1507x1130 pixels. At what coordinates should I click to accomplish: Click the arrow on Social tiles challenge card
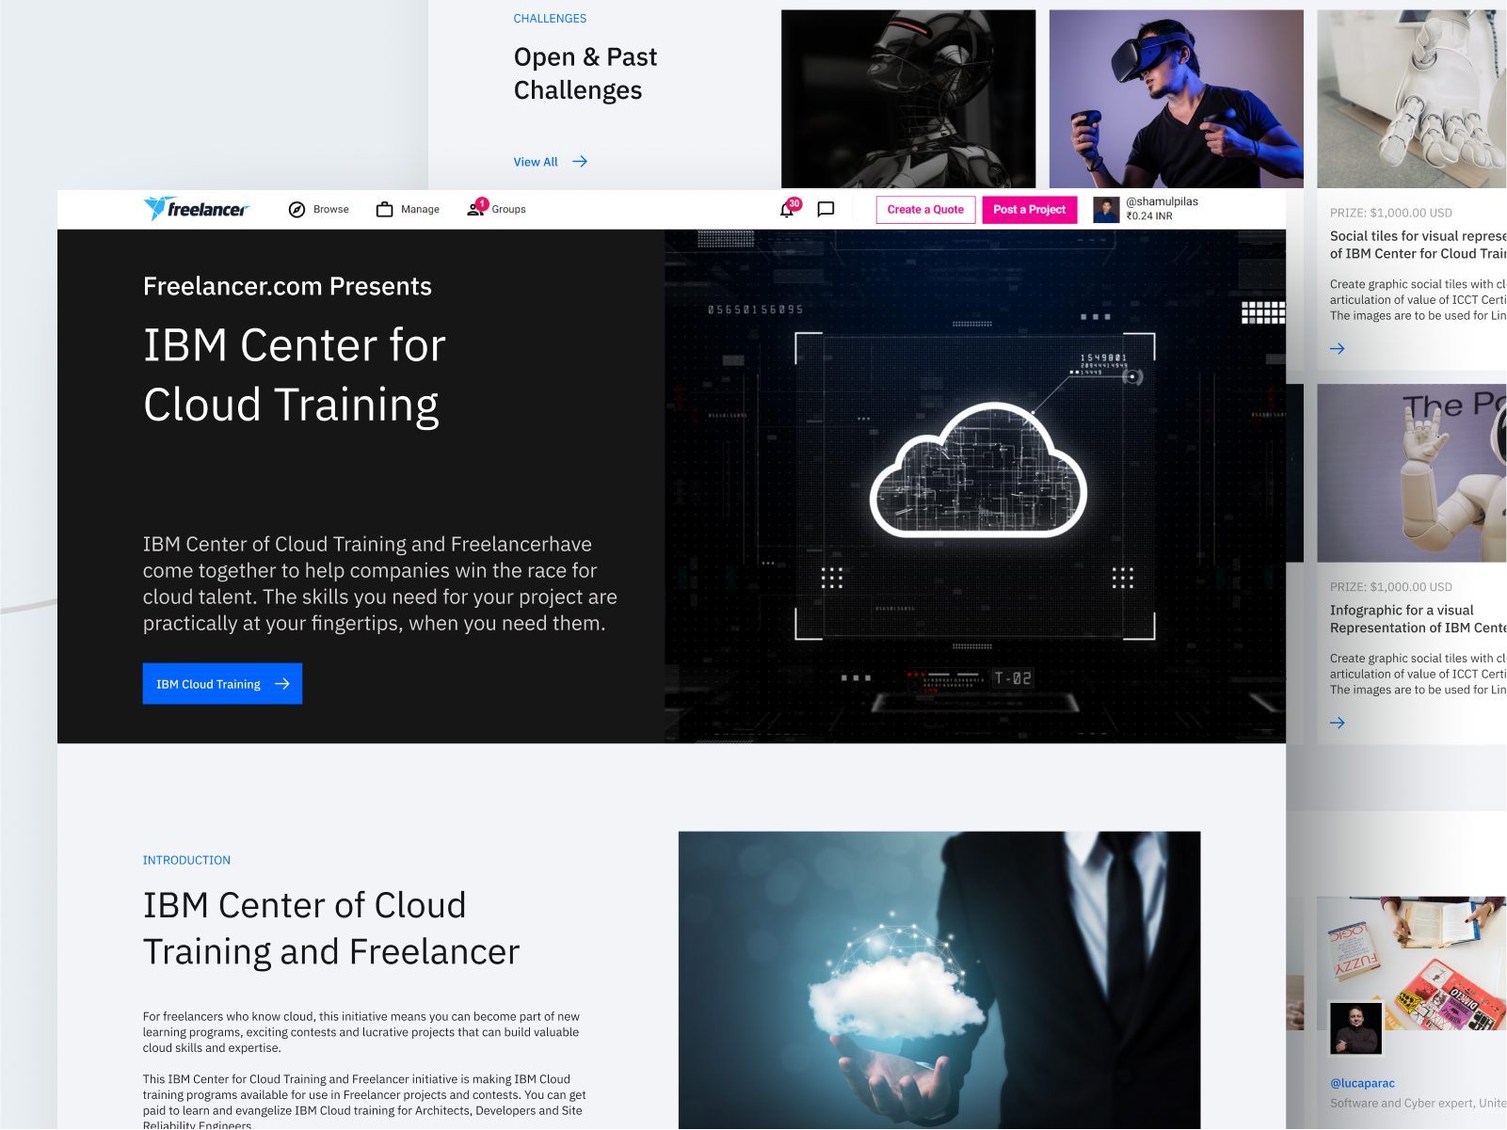(x=1338, y=348)
